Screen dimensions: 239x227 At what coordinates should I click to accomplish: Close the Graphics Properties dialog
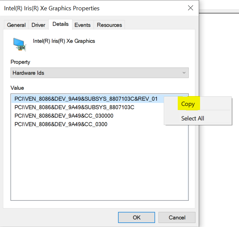(x=190, y=8)
